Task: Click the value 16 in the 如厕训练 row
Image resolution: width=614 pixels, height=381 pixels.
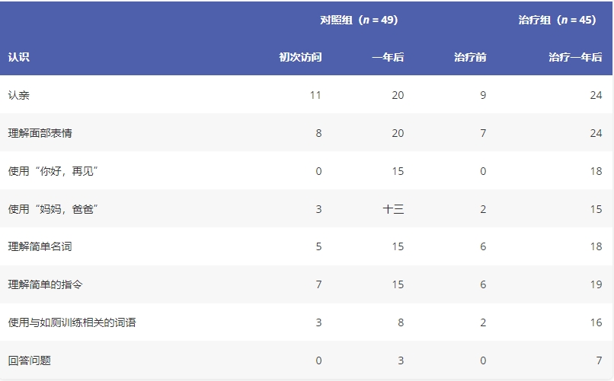Action: 596,323
